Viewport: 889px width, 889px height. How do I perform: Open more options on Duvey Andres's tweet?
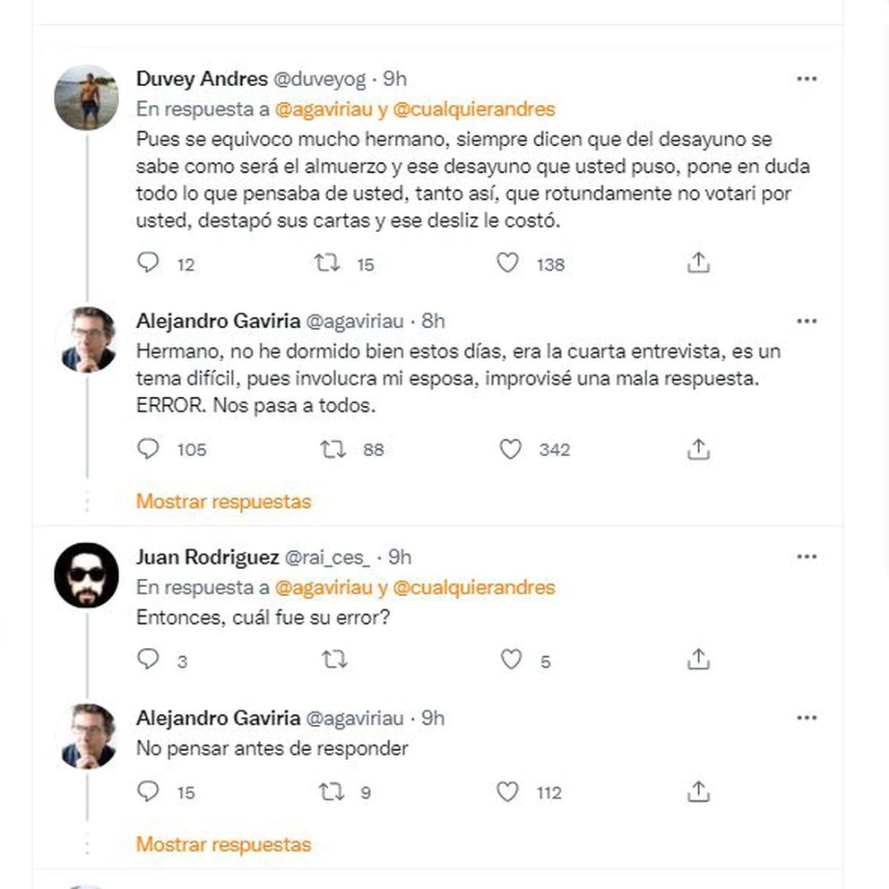coord(807,79)
